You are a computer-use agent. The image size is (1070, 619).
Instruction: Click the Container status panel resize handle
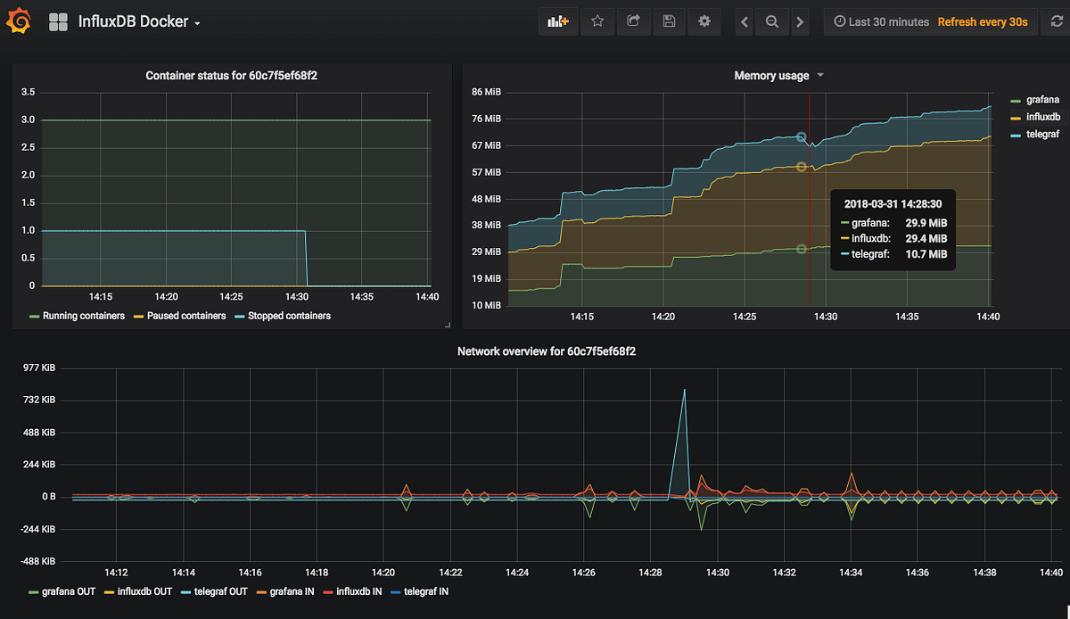point(447,326)
